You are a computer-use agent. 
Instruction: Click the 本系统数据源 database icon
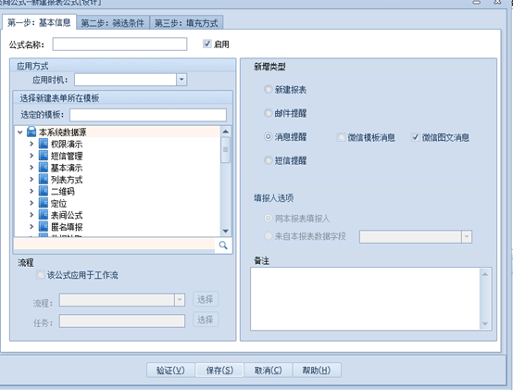coord(31,132)
